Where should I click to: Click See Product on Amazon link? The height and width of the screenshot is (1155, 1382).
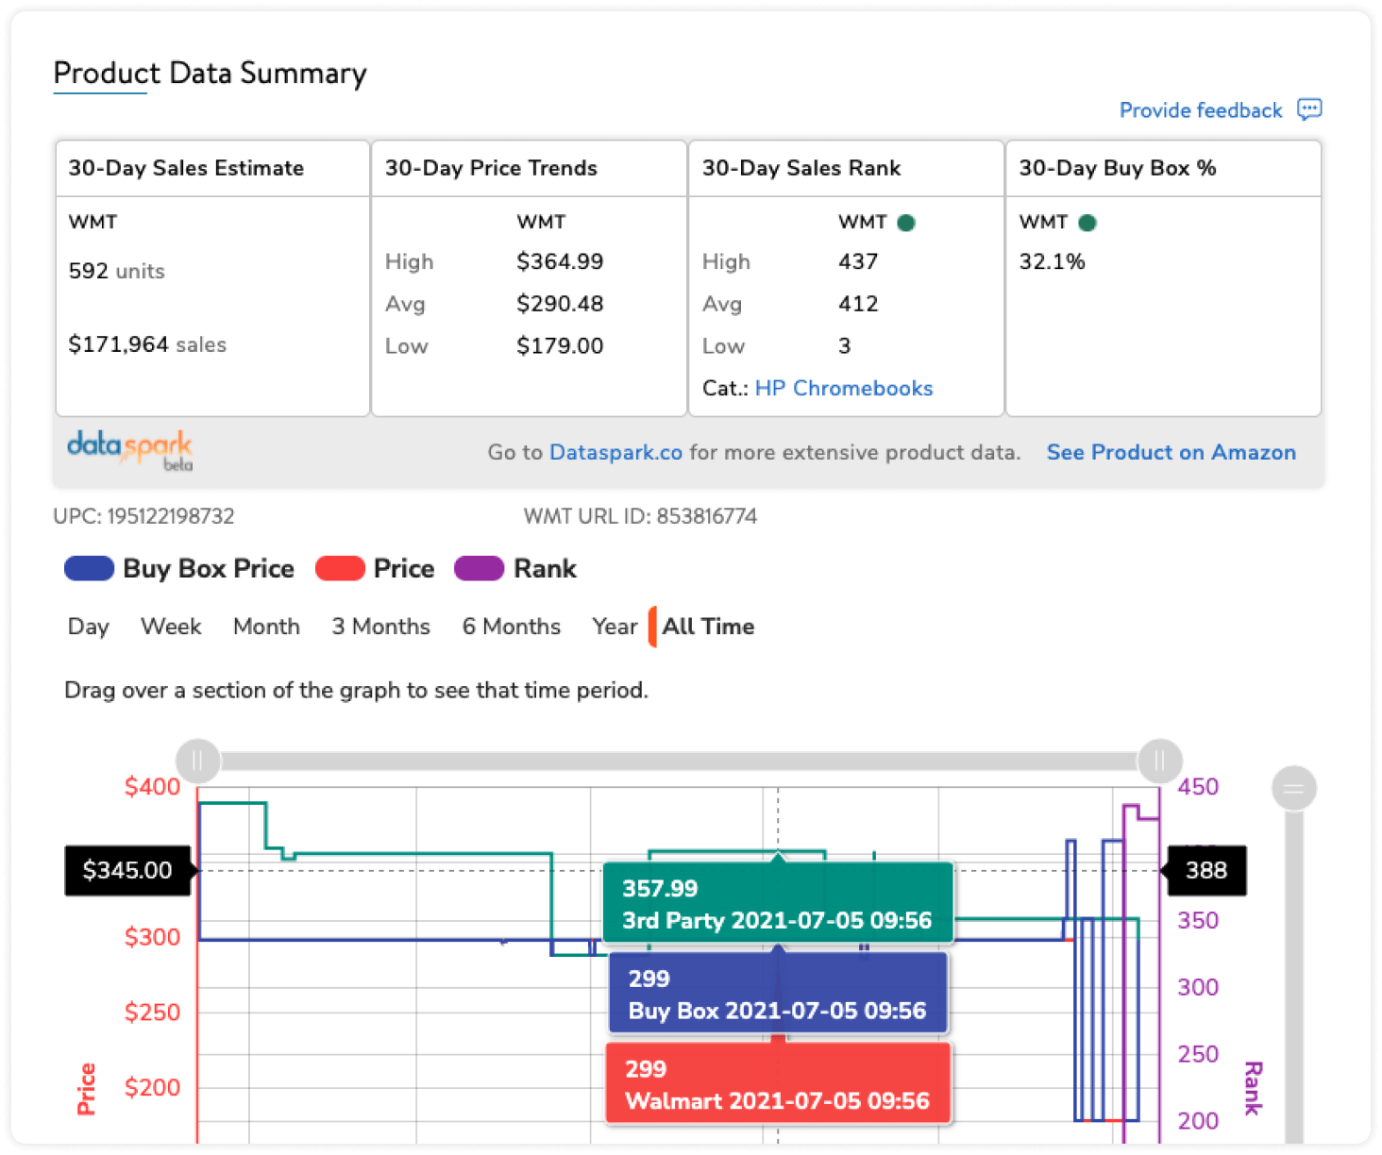pos(1171,452)
